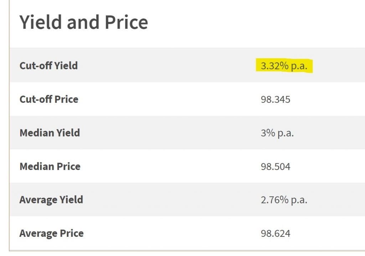Click p.a. in the Cut-off Yield row
The image size is (365, 256).
point(299,66)
